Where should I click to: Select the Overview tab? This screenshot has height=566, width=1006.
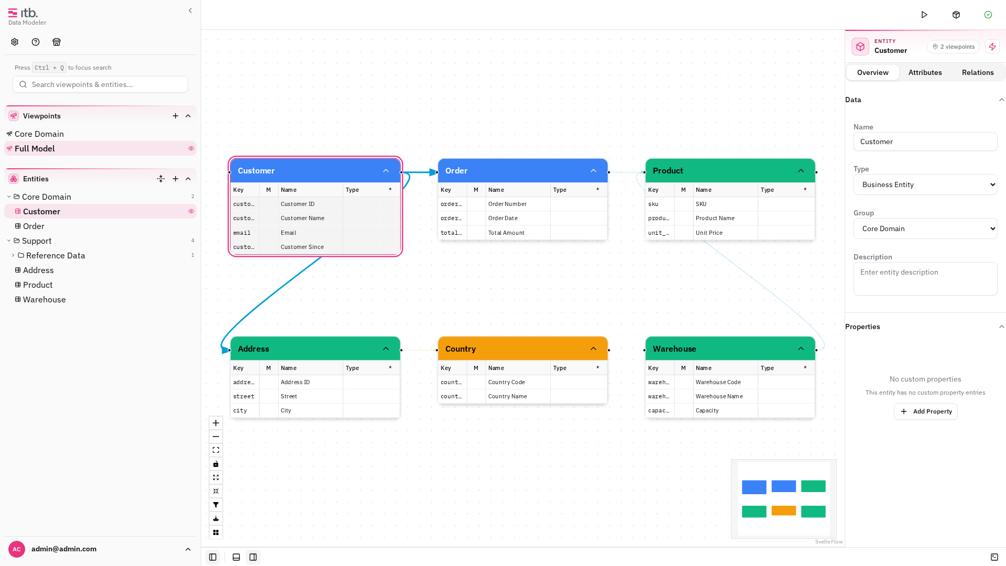pos(873,72)
